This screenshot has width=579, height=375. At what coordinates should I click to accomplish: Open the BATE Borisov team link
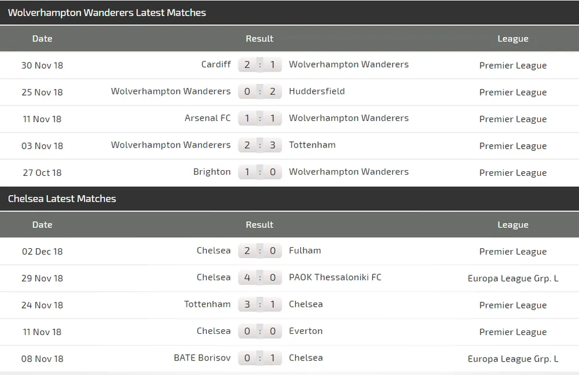click(202, 358)
